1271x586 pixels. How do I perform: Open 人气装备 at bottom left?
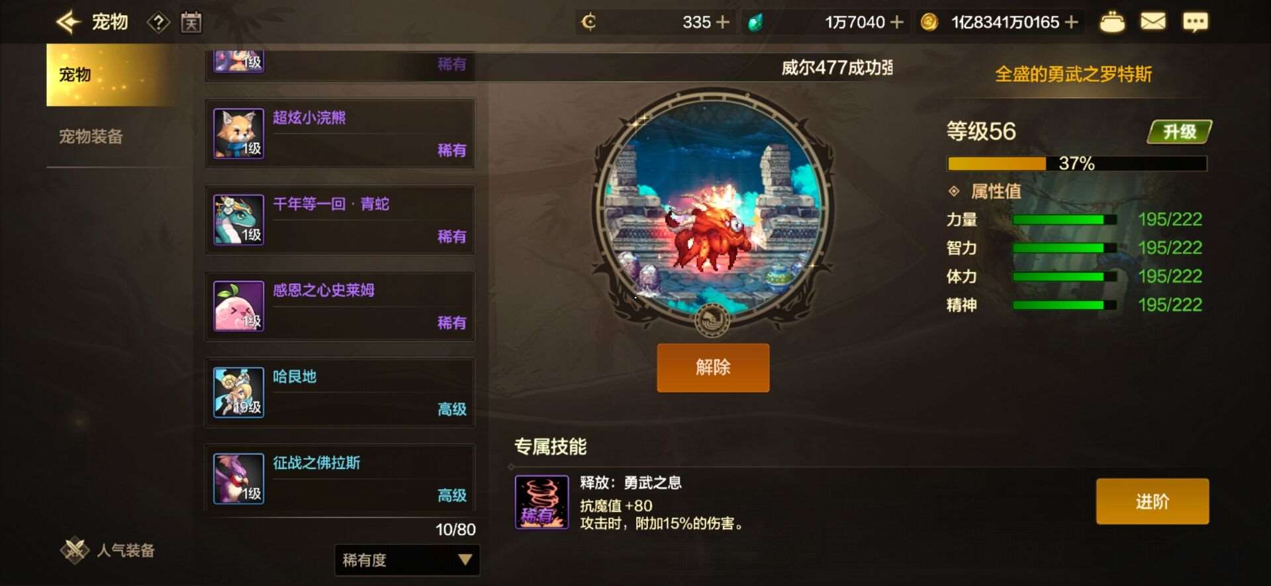coord(108,550)
